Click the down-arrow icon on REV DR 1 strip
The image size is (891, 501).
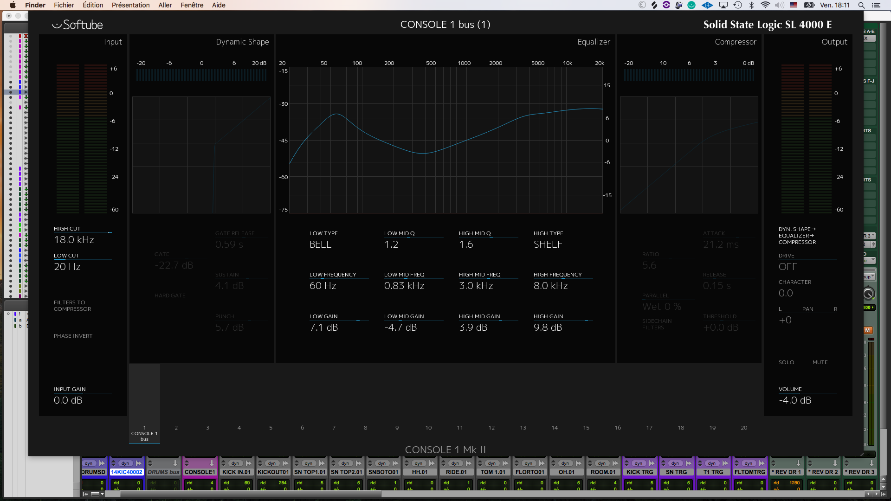(x=799, y=463)
